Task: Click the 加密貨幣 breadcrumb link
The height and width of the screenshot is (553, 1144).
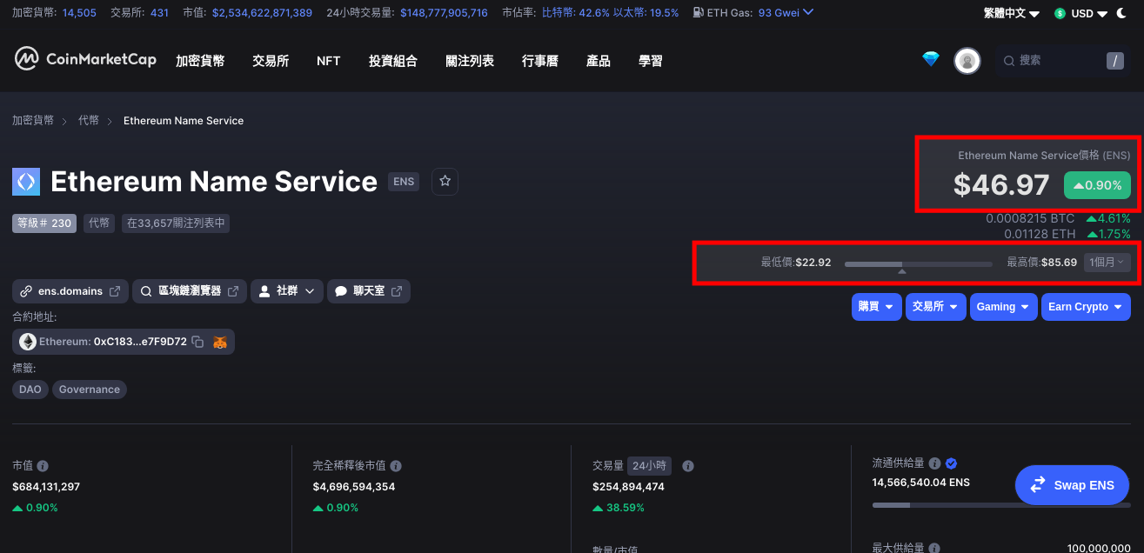Action: click(x=33, y=121)
